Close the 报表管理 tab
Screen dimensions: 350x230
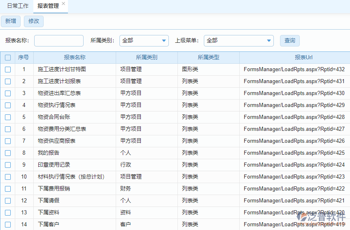(x=63, y=4)
